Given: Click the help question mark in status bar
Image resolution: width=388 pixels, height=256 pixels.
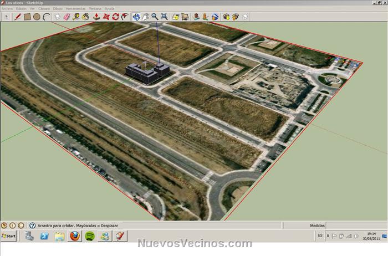Looking at the screenshot, I should (32, 226).
